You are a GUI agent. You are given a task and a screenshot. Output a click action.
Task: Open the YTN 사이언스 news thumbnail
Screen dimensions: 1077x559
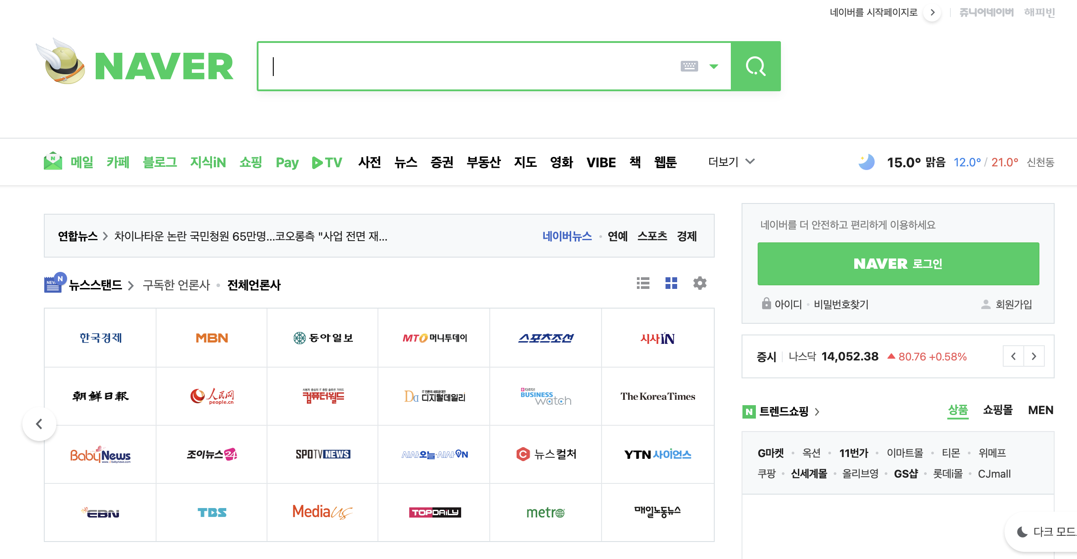(657, 454)
